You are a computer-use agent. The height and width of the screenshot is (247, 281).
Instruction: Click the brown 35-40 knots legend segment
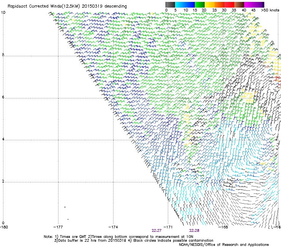tap(239, 5)
